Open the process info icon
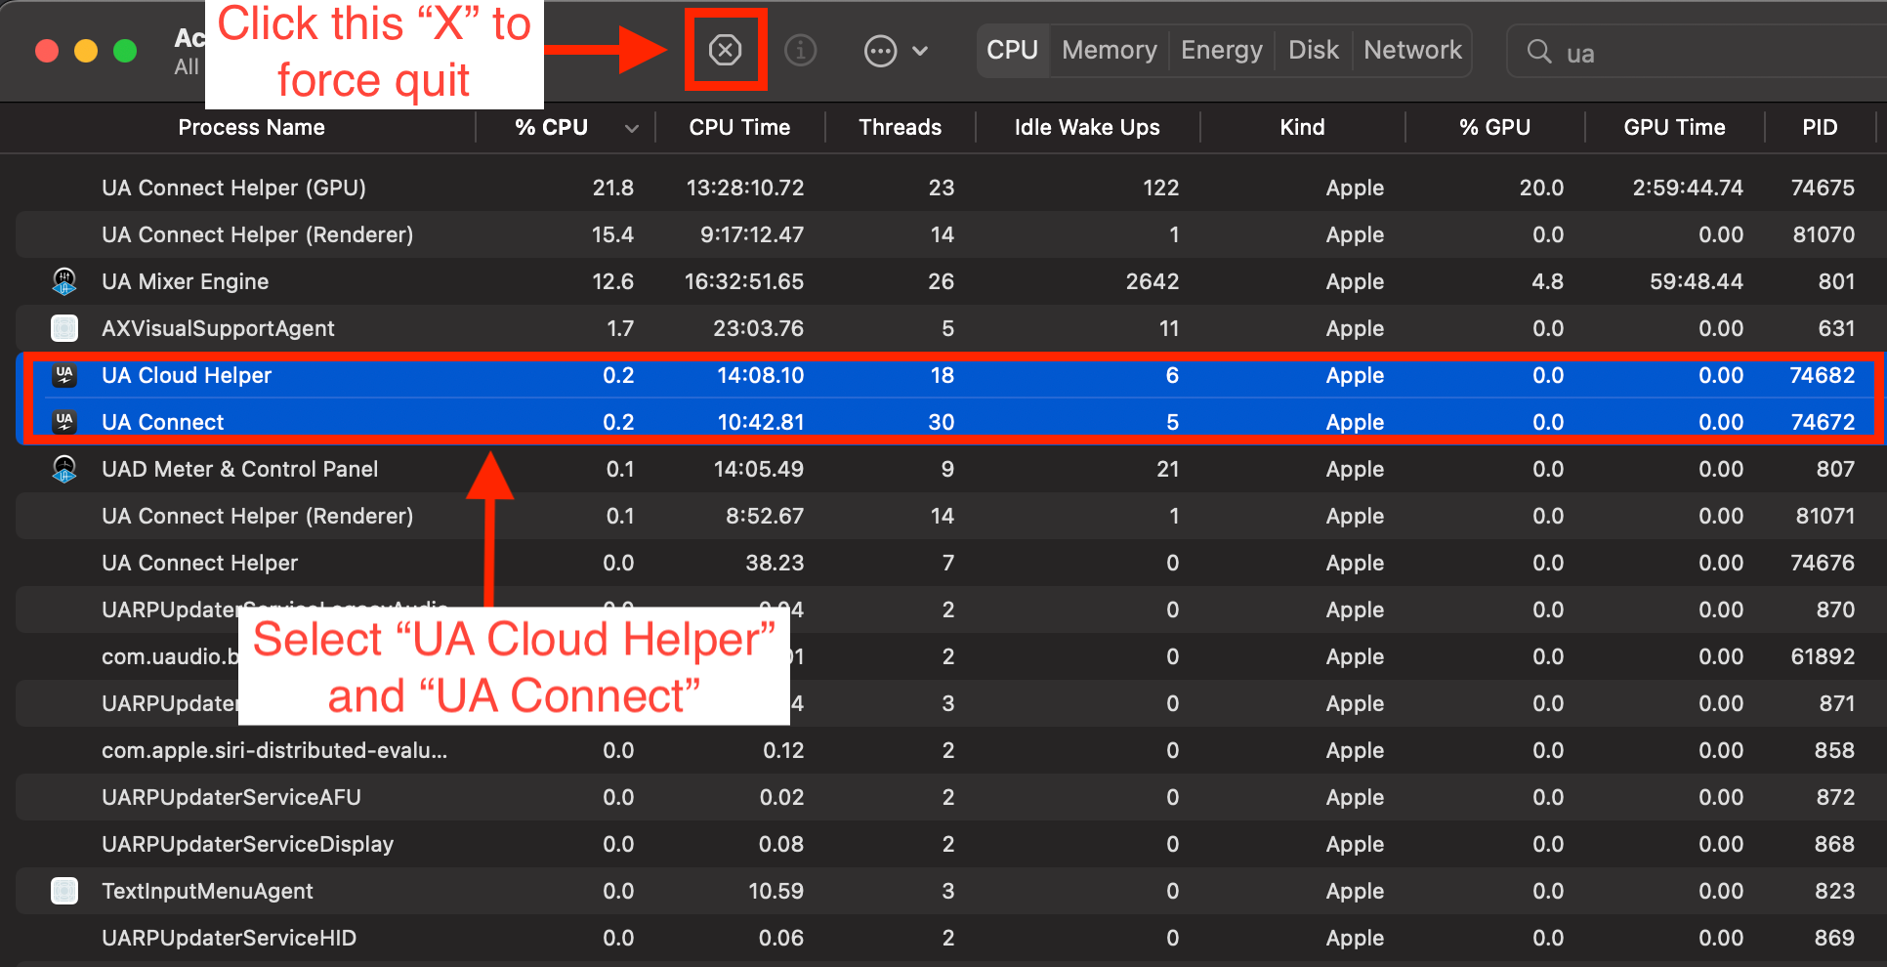The image size is (1887, 967). 801,50
